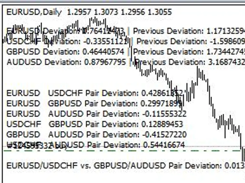Select EURUSD GBPUSD Pair Deviation row
The height and width of the screenshot is (183, 245).
94,103
